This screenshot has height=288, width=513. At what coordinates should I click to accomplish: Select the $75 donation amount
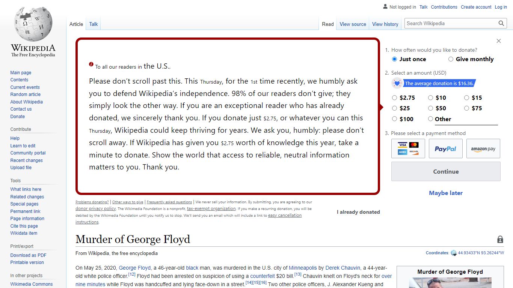click(466, 108)
